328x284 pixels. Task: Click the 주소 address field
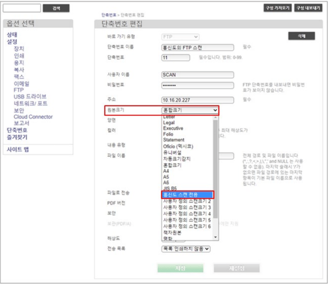198,100
